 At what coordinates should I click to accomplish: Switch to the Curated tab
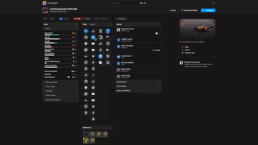[92, 24]
